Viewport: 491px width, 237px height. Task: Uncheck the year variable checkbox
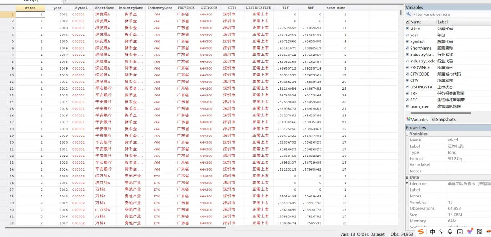click(407, 35)
